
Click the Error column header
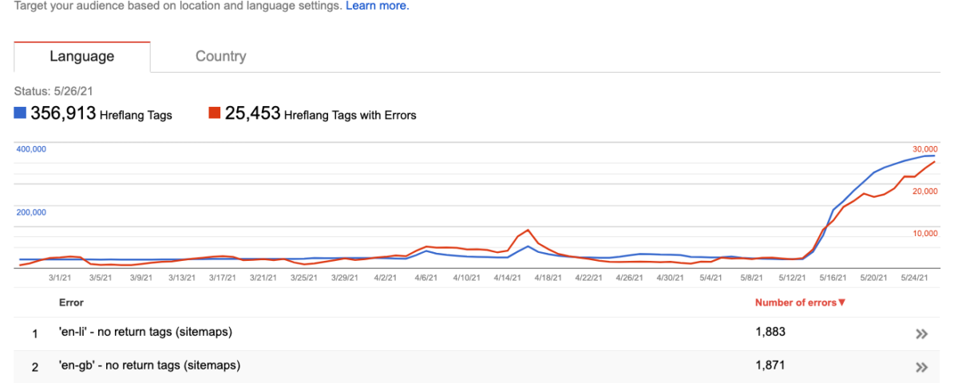coord(71,302)
